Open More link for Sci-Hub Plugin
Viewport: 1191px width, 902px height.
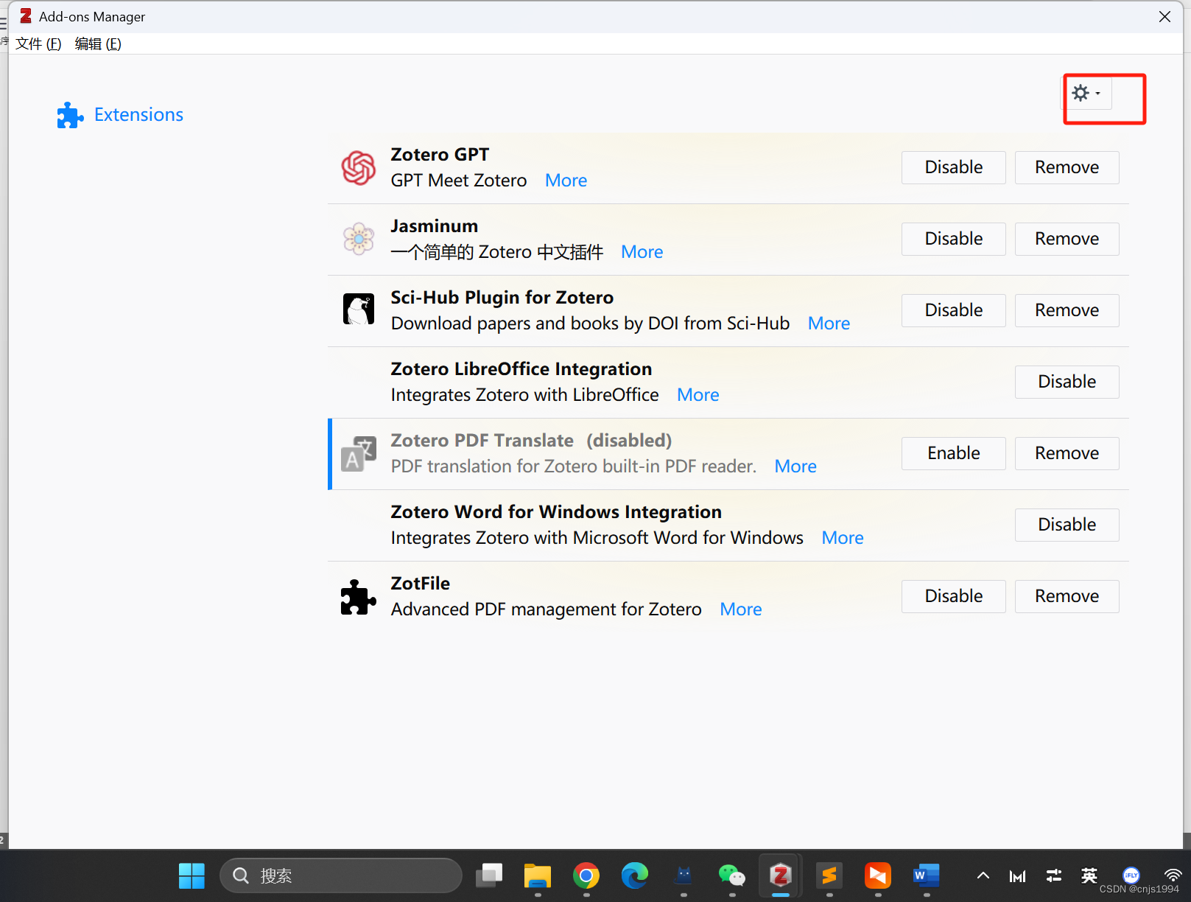coord(829,324)
